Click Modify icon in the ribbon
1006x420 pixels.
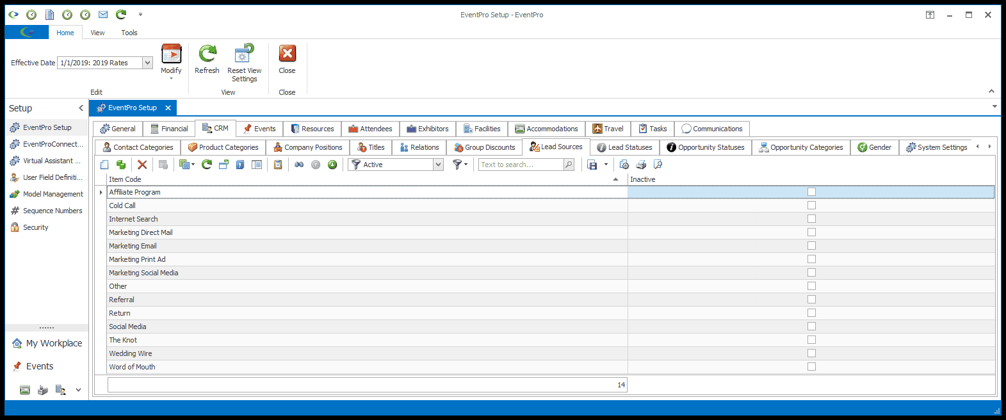coord(171,54)
